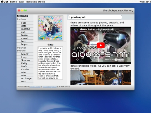Click "Watch on YouTube" button
The image size is (151, 113).
tap(115, 60)
